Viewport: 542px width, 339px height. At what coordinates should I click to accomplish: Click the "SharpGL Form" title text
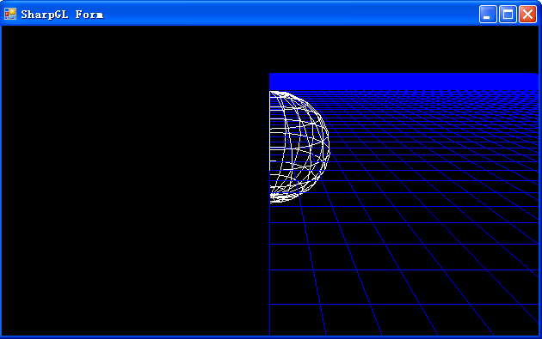click(62, 15)
